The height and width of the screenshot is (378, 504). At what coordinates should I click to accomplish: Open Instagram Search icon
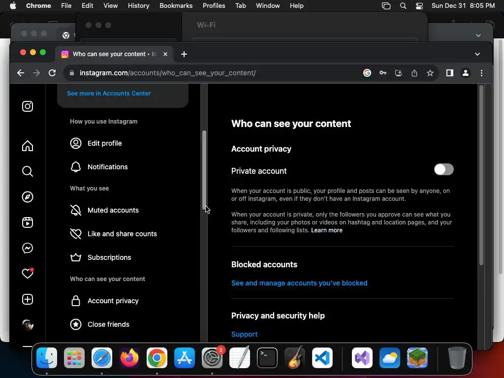coord(28,171)
